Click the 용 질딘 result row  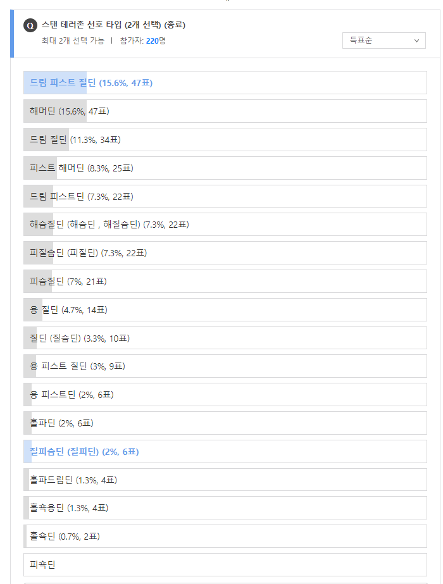point(225,310)
